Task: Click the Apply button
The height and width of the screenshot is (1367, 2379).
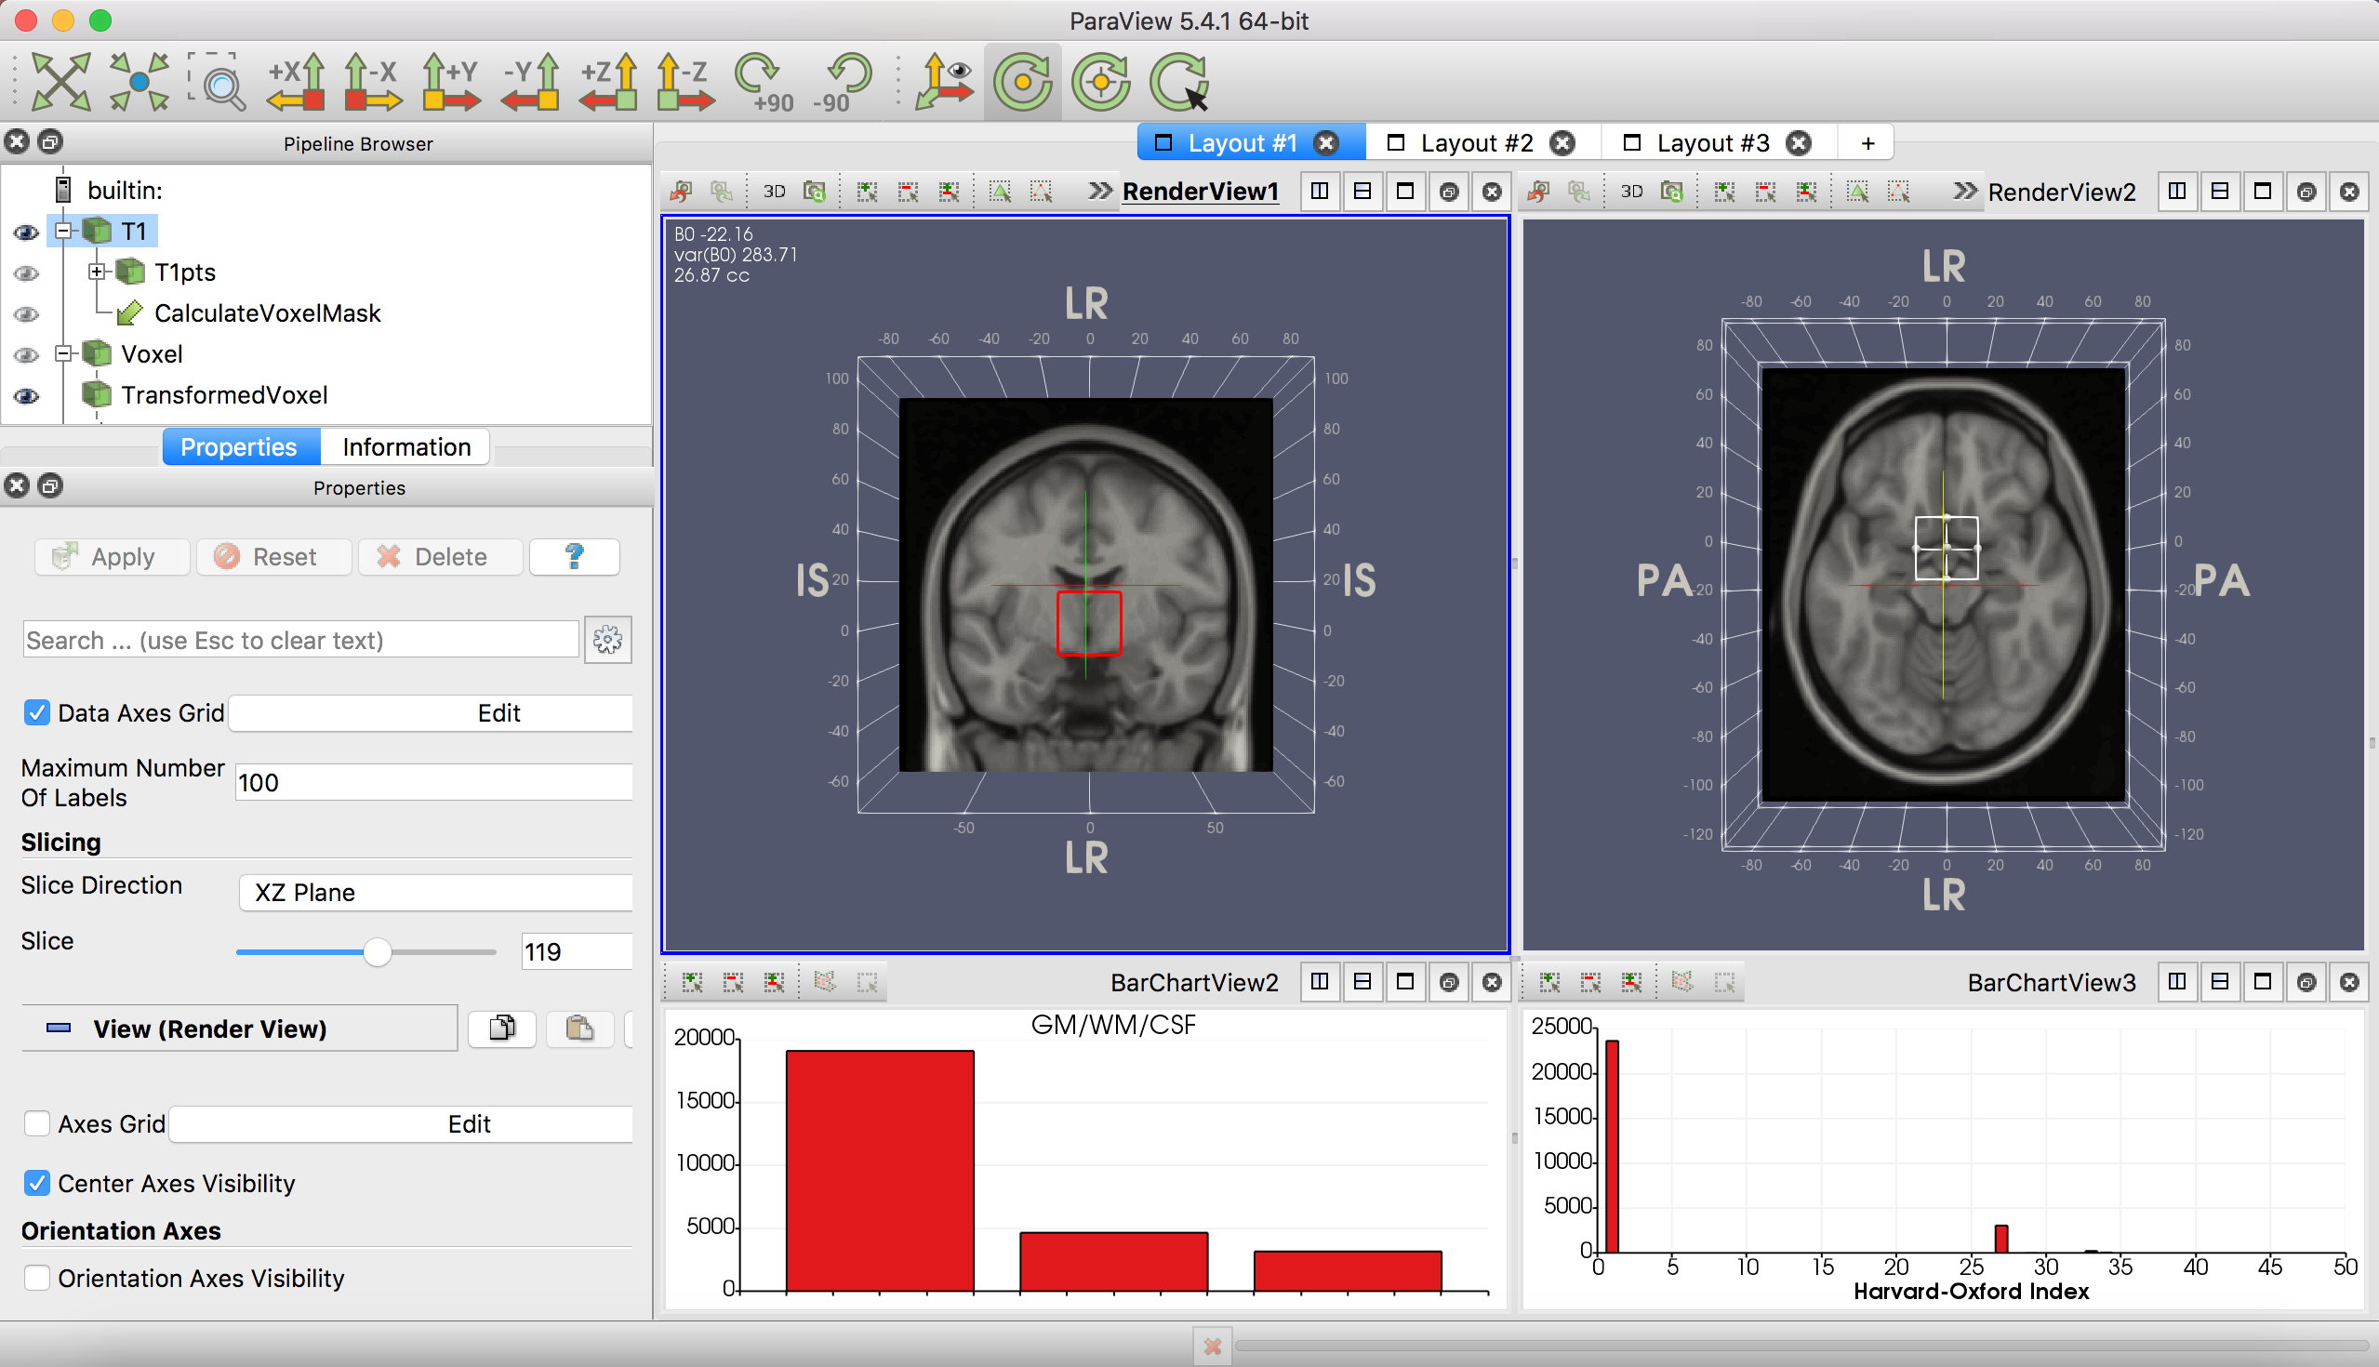Action: (112, 557)
